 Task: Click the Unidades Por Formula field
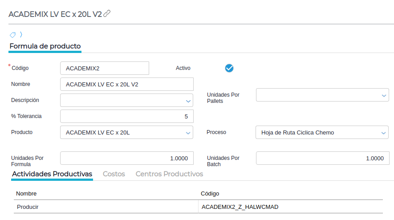click(127, 158)
